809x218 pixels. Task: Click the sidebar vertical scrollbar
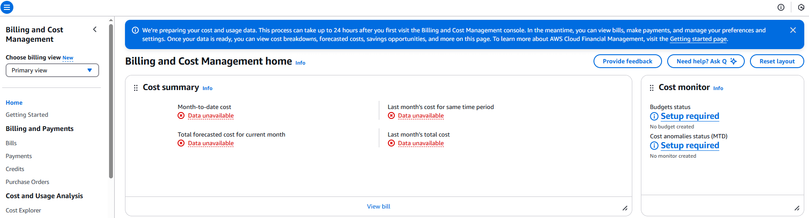(x=111, y=101)
